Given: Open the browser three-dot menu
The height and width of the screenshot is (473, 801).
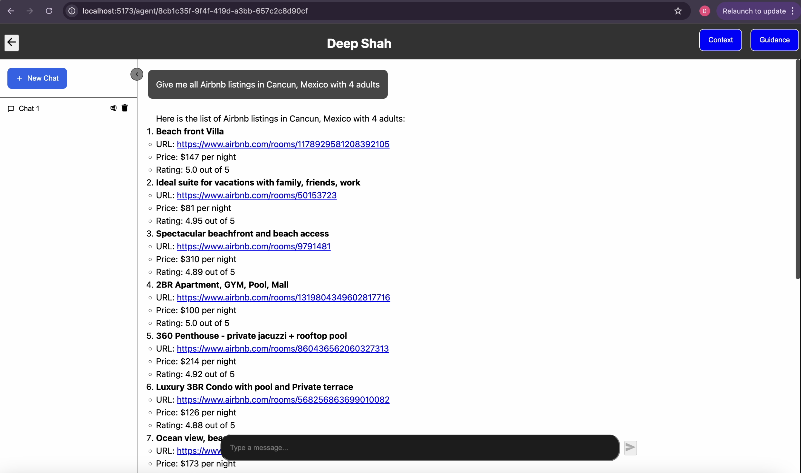Looking at the screenshot, I should click(x=793, y=11).
